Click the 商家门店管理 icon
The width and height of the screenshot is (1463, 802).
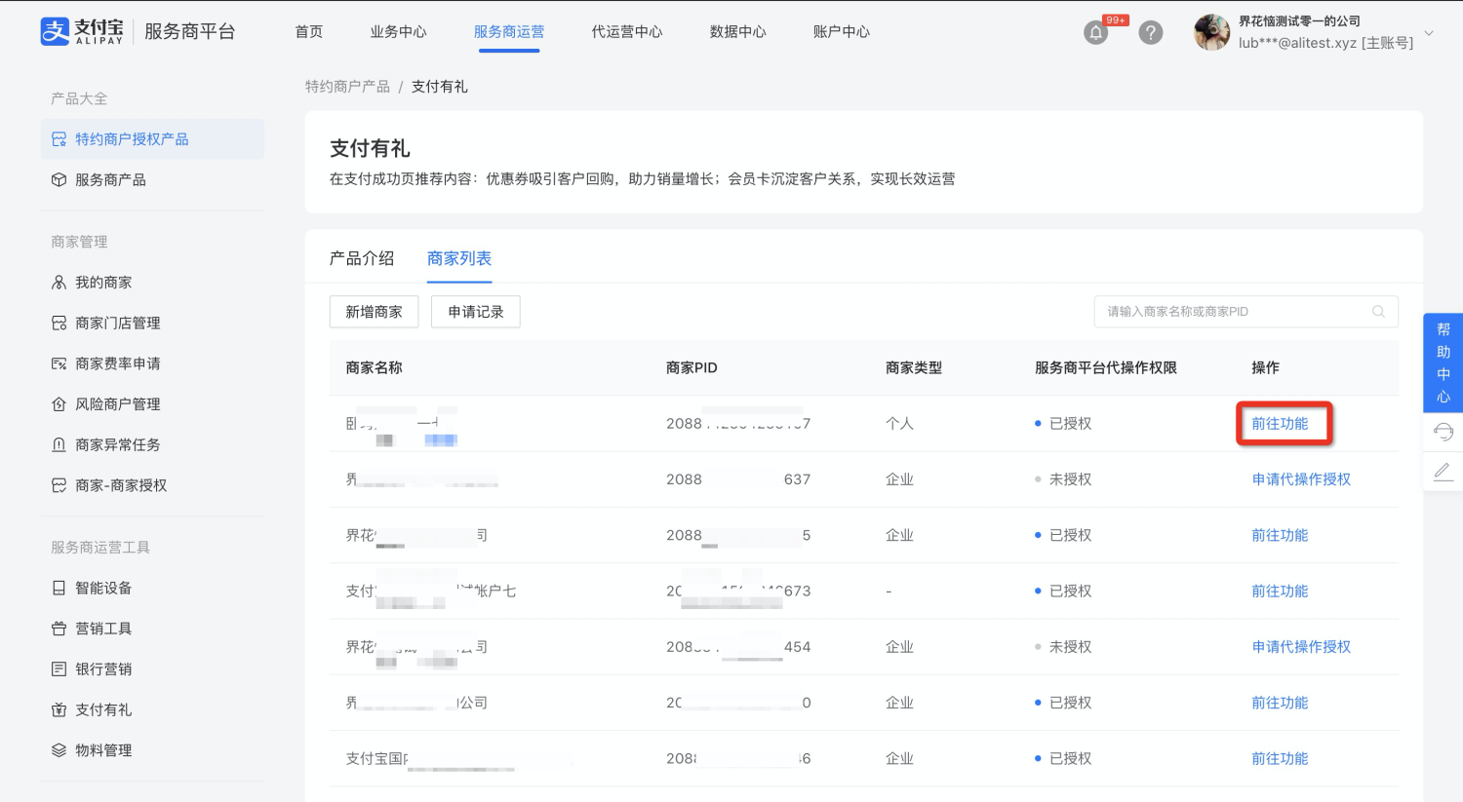pos(59,324)
